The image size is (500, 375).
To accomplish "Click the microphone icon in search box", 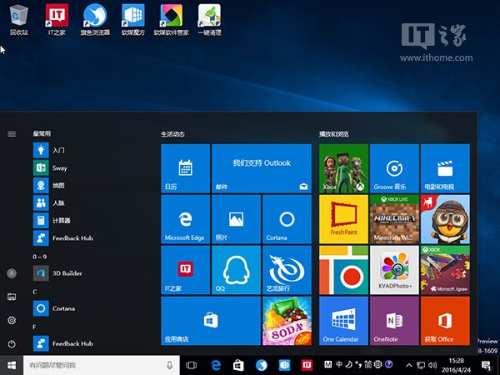I will pos(170,365).
